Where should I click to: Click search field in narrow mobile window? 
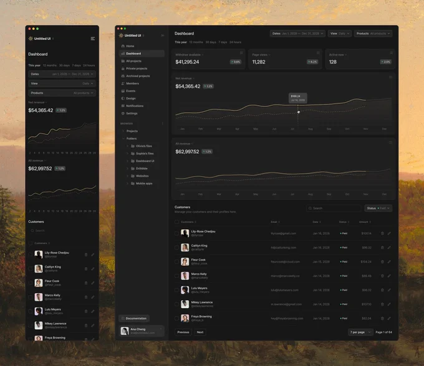tap(62, 231)
